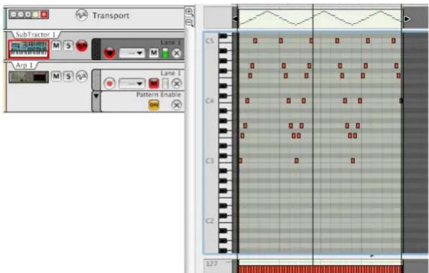Unmute the red M on Arp Lane 1
This screenshot has width=429, height=273.
click(x=154, y=83)
